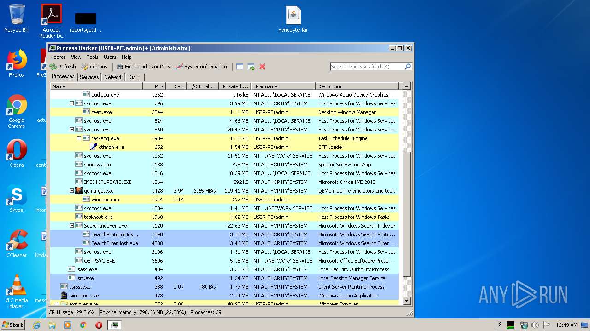Open the View menu
The width and height of the screenshot is (590, 331).
click(76, 57)
